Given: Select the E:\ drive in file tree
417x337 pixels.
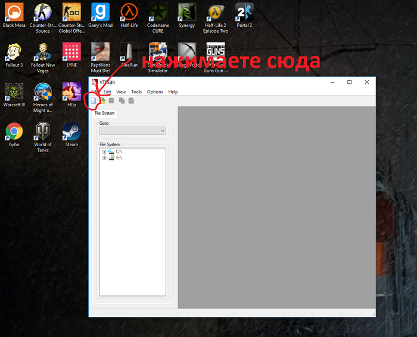Looking at the screenshot, I should click(x=119, y=158).
